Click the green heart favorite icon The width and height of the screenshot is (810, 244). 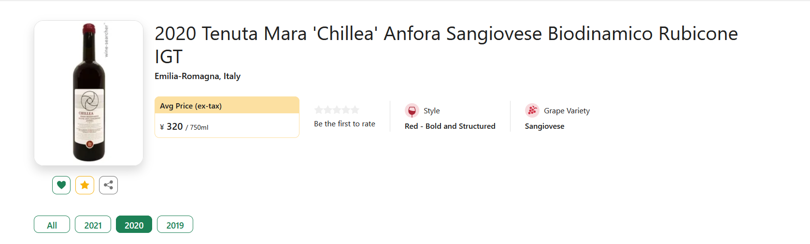coord(61,185)
